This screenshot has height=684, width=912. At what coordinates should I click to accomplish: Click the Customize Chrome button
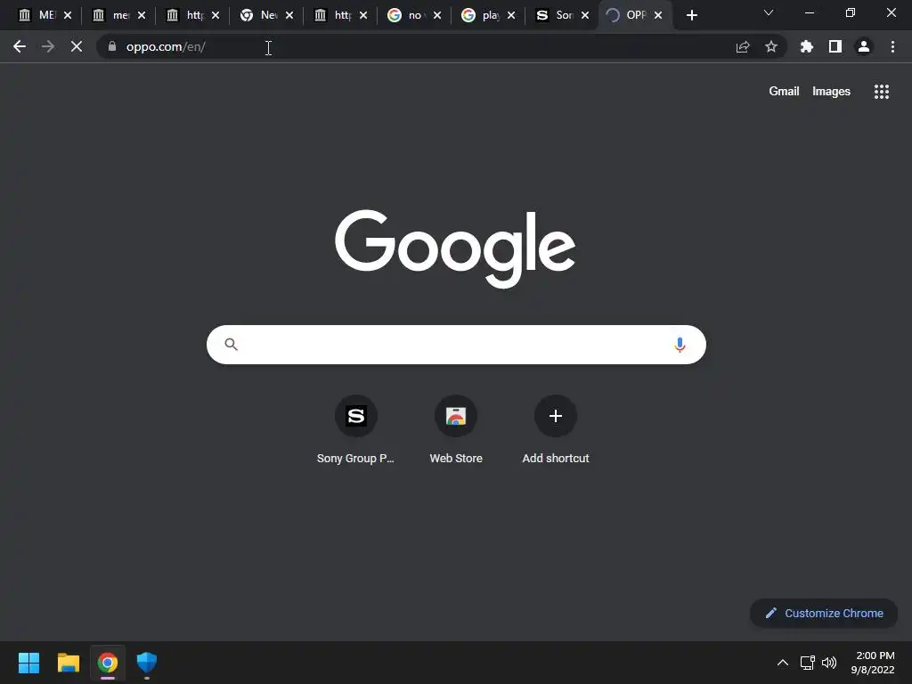(824, 613)
